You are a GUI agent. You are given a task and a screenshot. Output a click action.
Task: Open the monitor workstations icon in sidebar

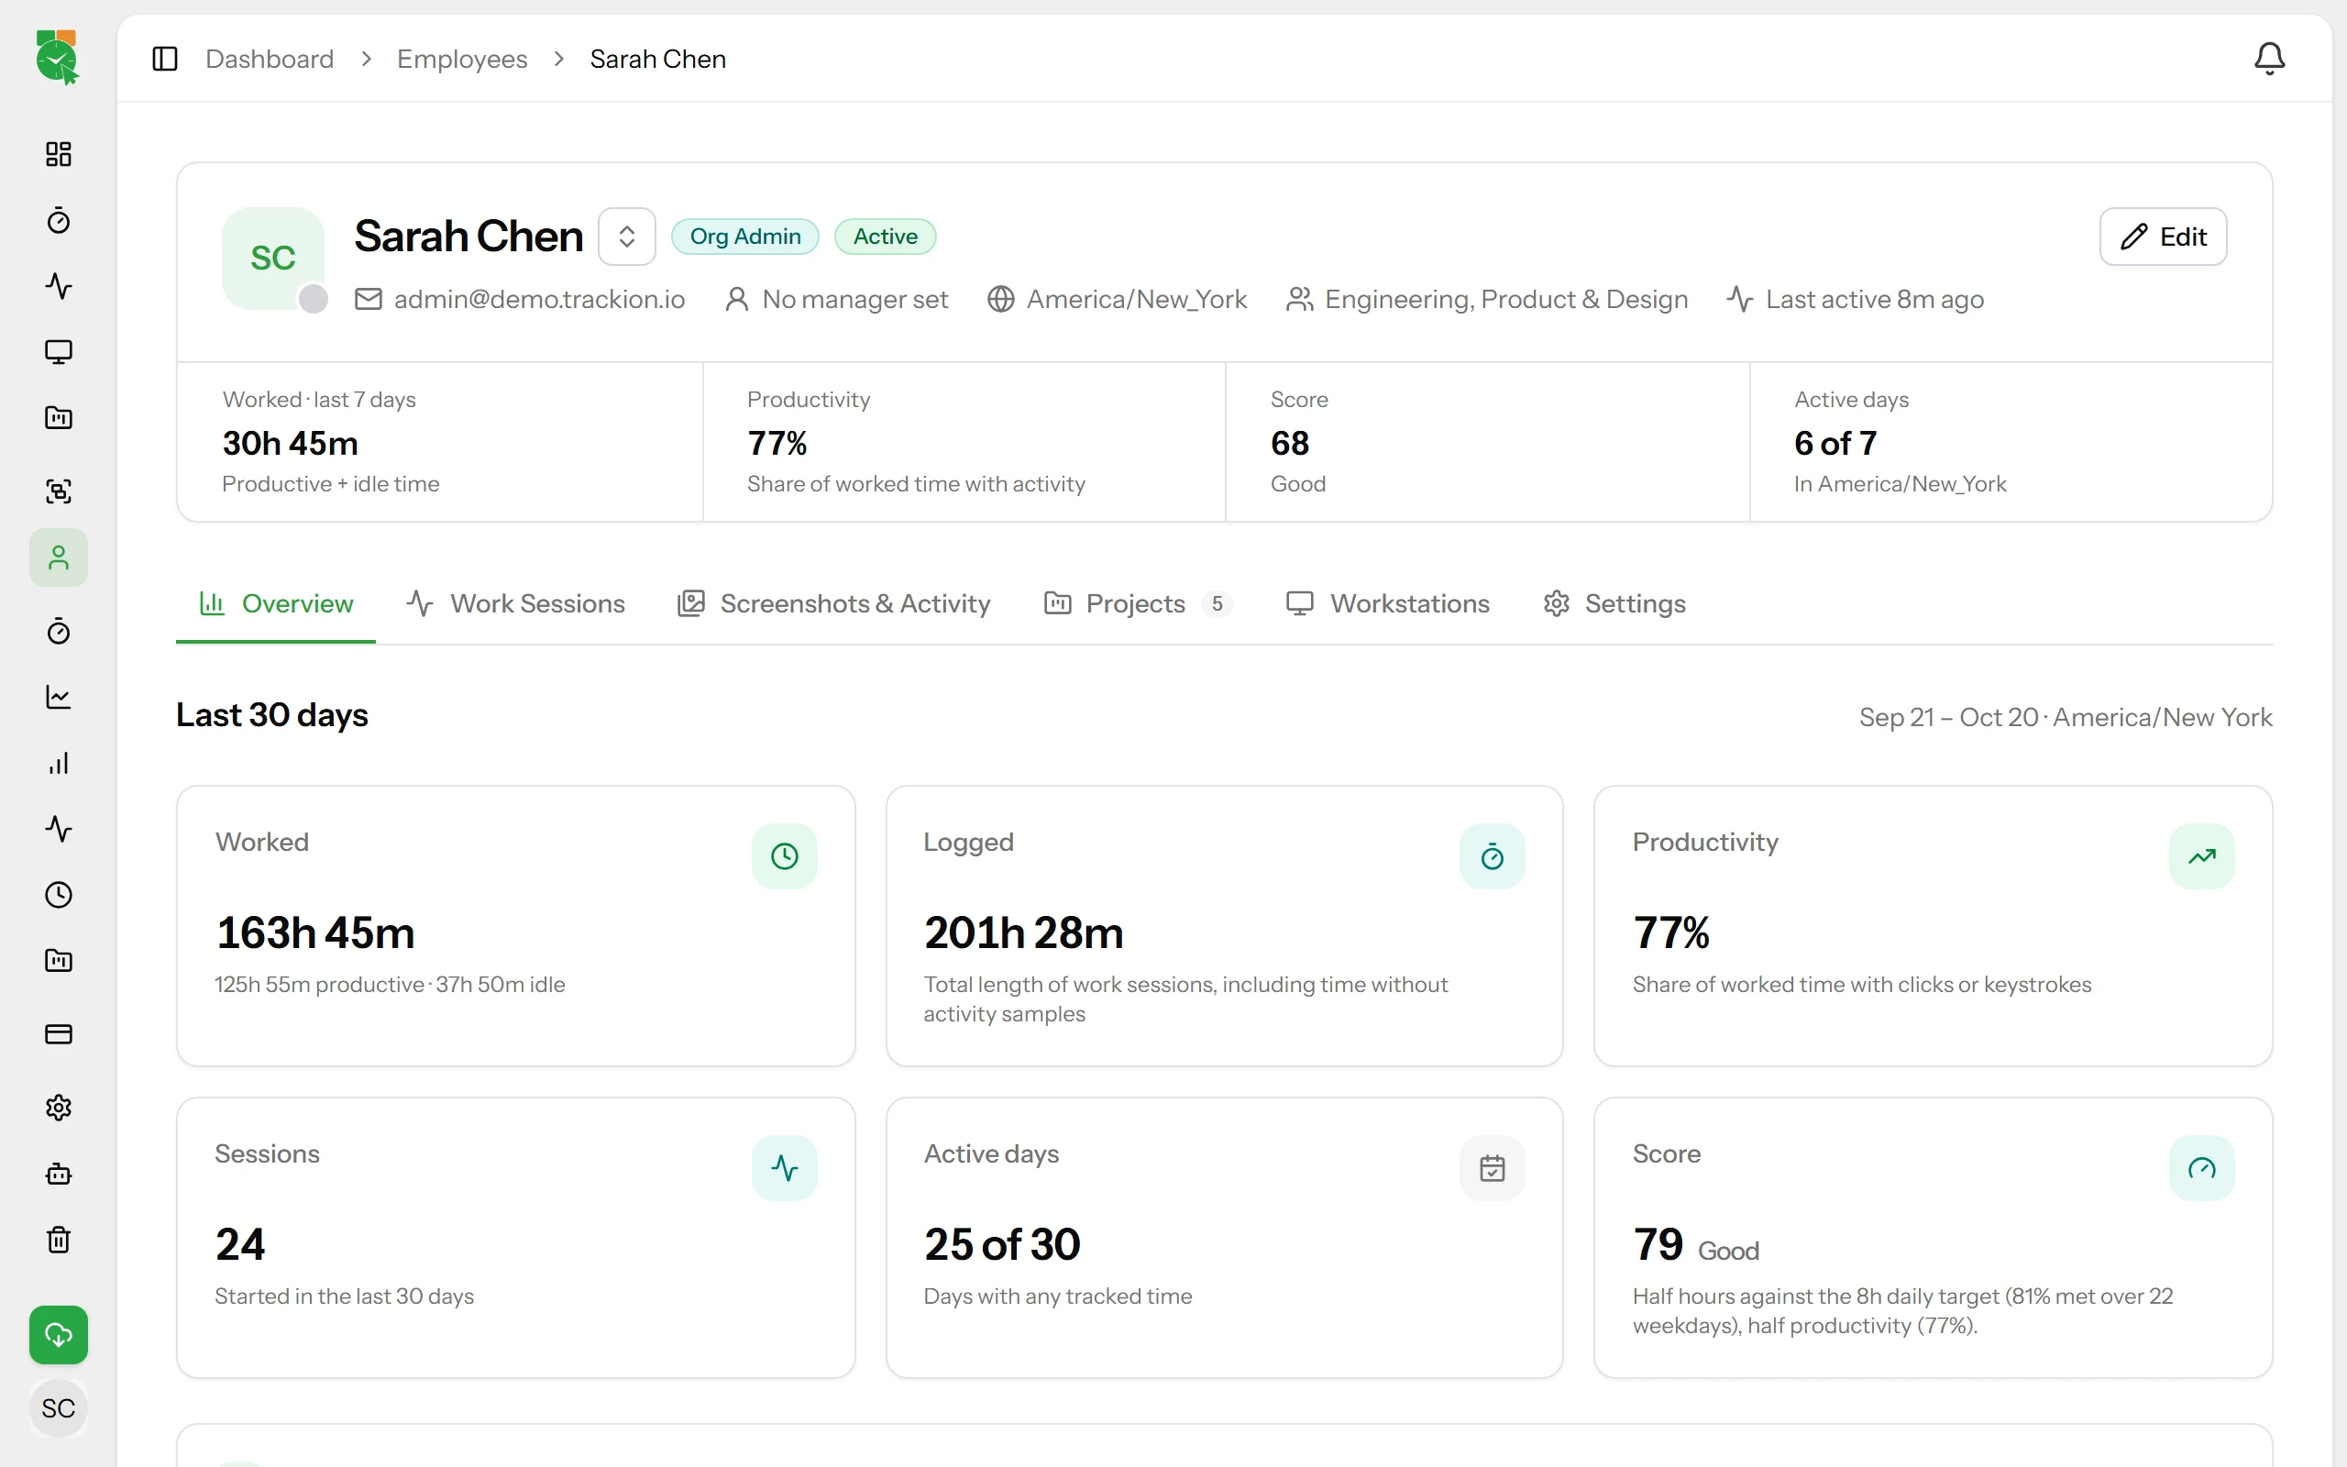[x=58, y=352]
